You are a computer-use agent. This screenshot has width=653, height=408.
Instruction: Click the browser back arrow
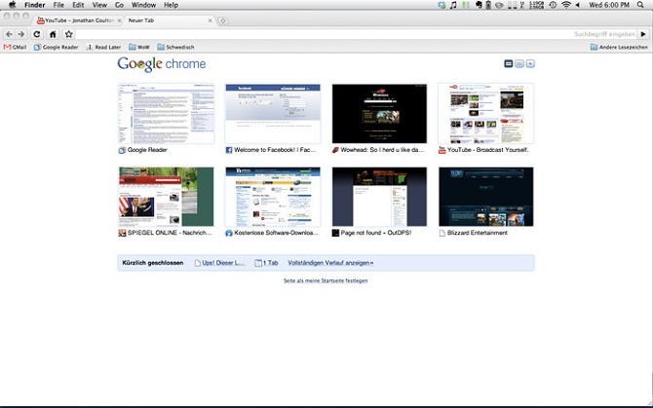9,34
